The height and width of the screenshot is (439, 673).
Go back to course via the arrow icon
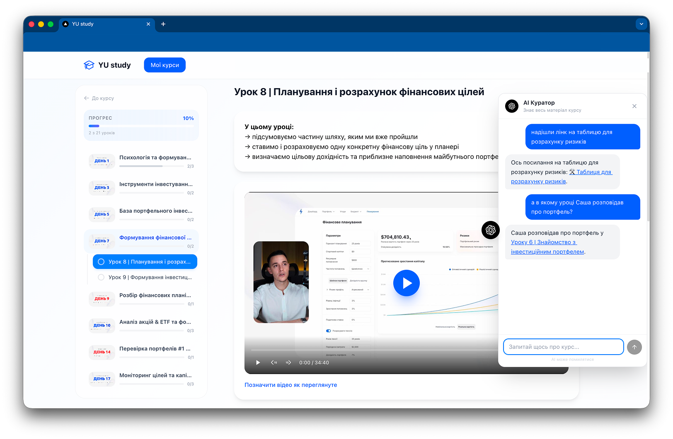click(x=86, y=98)
